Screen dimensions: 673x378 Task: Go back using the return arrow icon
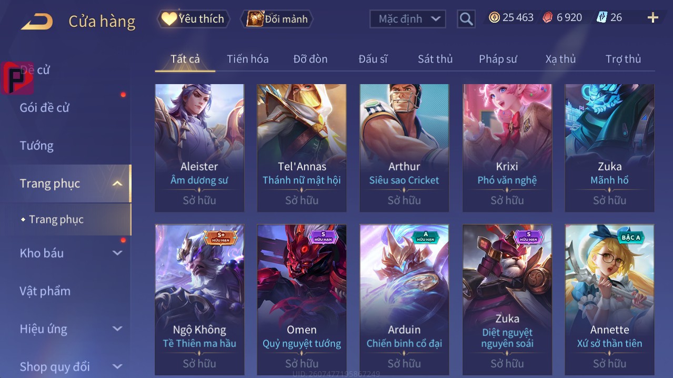point(37,22)
